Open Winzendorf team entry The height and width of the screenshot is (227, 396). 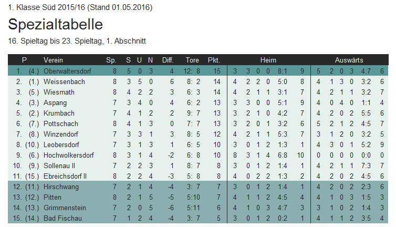(60, 134)
